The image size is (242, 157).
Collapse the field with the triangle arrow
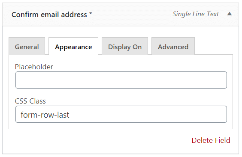(x=230, y=14)
